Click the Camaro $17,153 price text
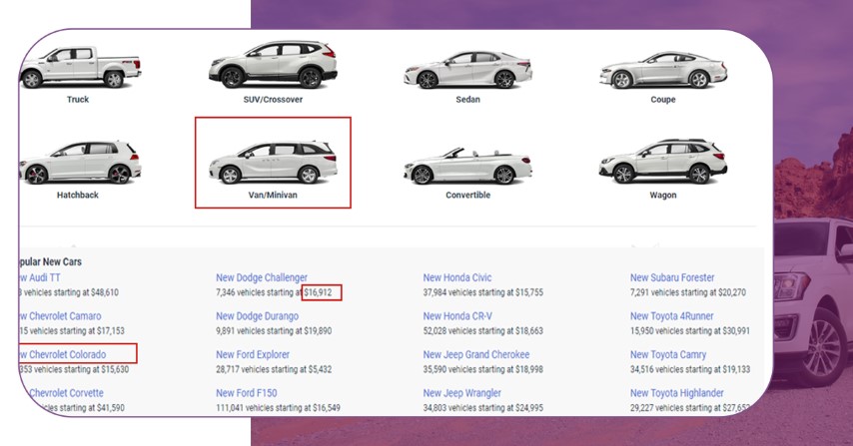The height and width of the screenshot is (446, 853). (110, 331)
